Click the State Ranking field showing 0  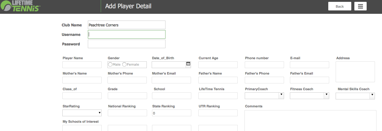pyautogui.click(x=172, y=113)
